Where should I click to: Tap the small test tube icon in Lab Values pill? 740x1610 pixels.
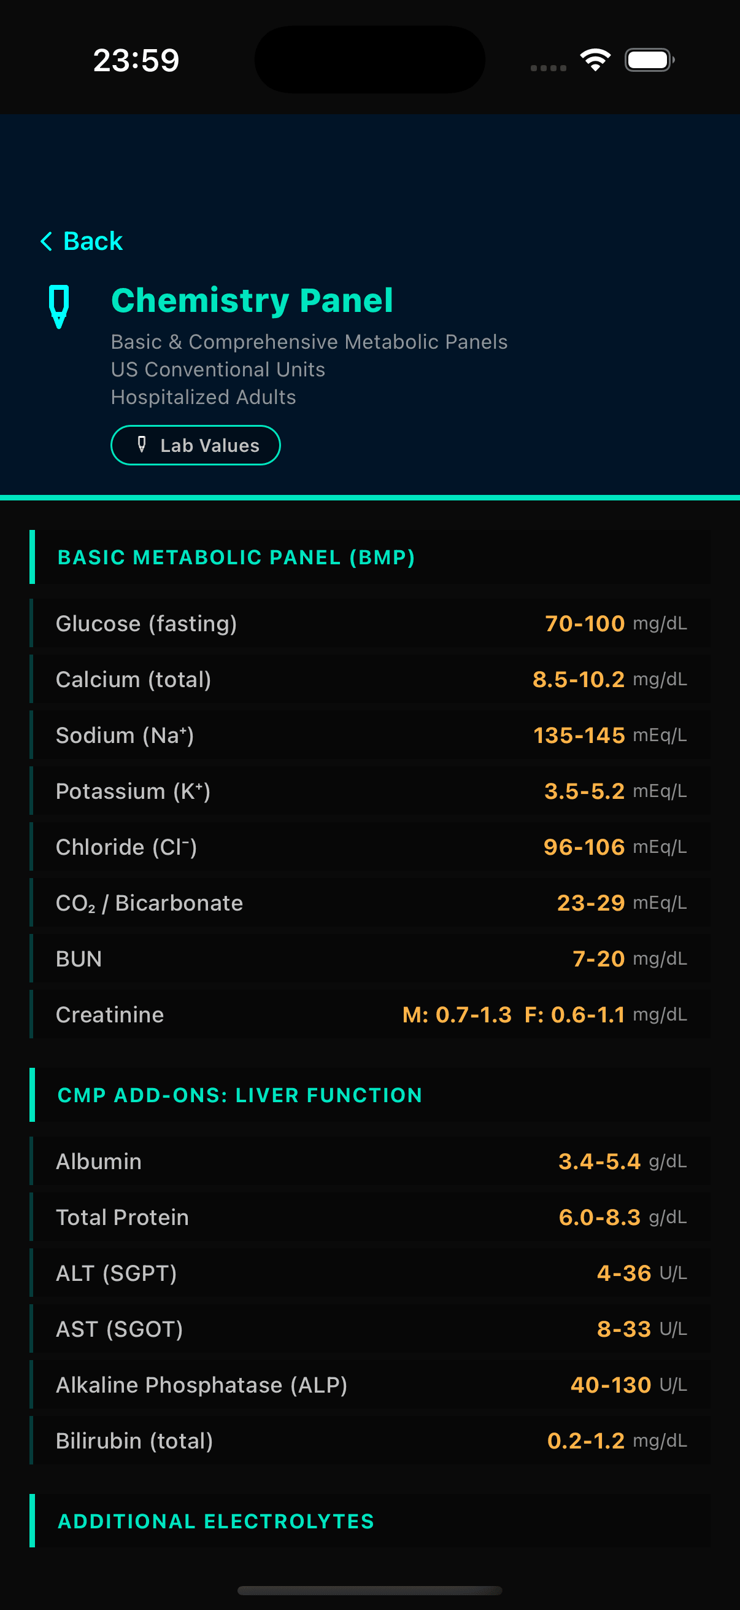point(142,445)
